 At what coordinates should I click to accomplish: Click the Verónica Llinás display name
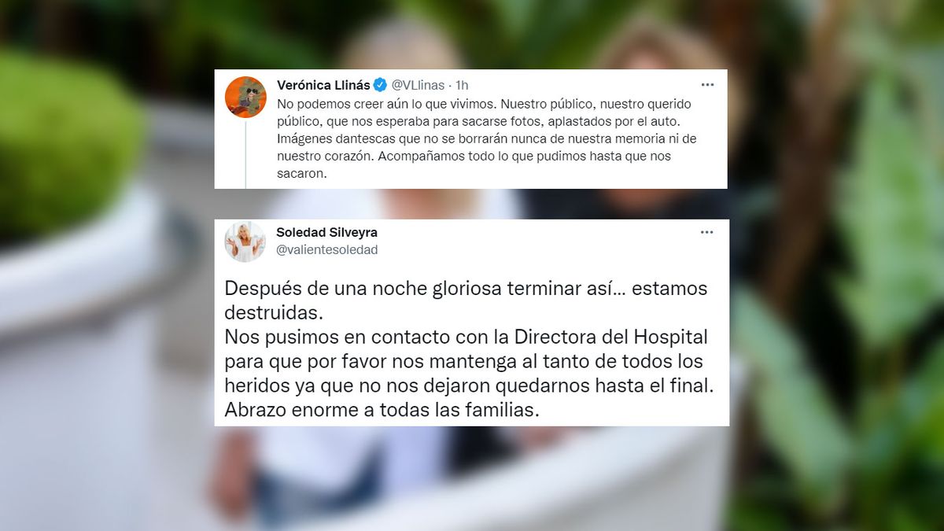point(323,84)
